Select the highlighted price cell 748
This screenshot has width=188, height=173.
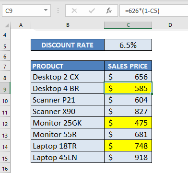click(128, 146)
